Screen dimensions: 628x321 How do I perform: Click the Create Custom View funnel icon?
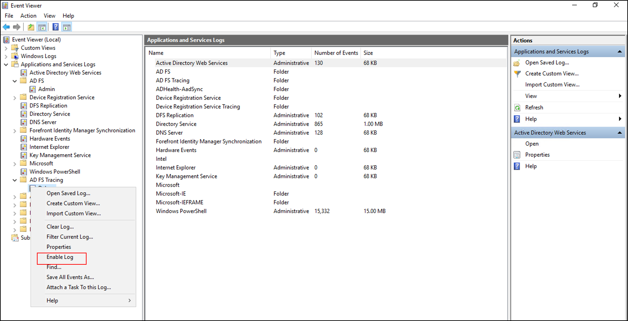(517, 73)
